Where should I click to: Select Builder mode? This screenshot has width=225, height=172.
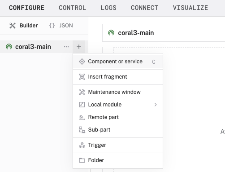click(23, 26)
